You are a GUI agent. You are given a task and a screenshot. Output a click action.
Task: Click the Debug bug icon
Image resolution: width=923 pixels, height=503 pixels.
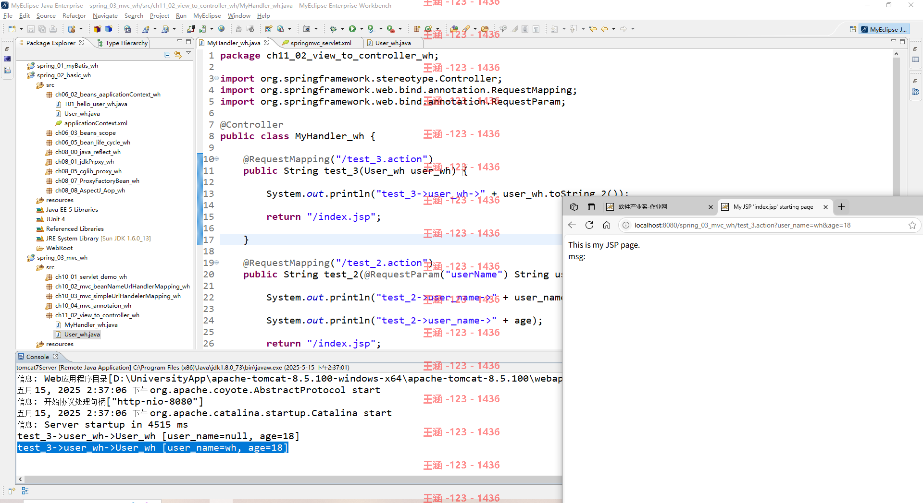click(333, 29)
